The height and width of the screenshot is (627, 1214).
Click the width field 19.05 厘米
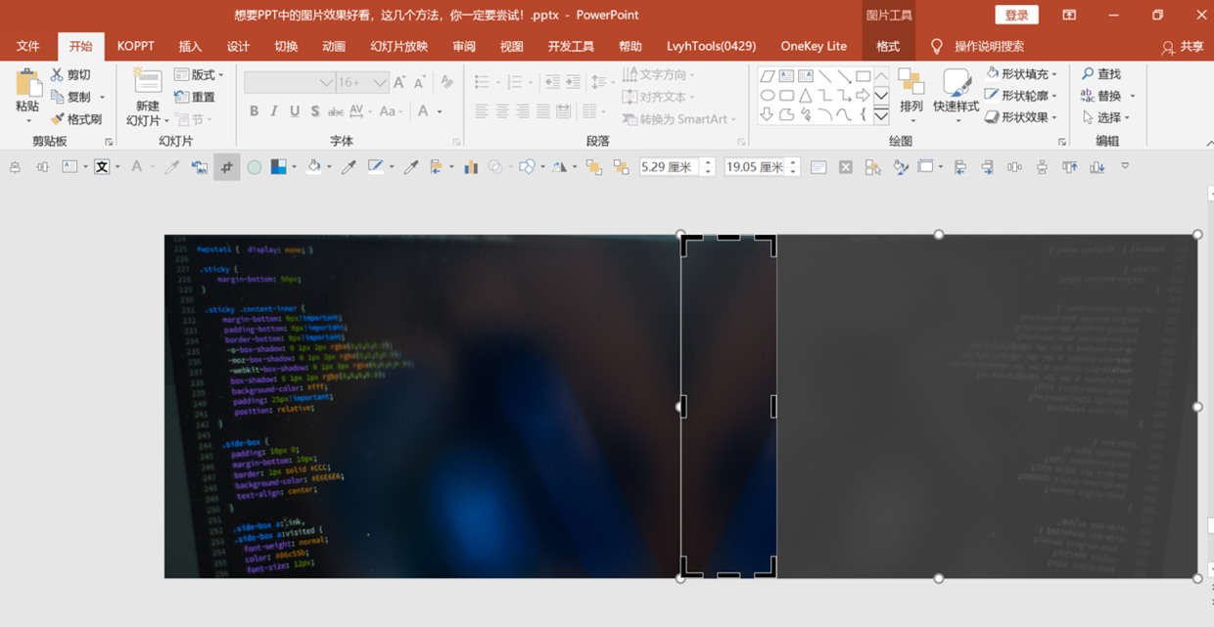[756, 167]
